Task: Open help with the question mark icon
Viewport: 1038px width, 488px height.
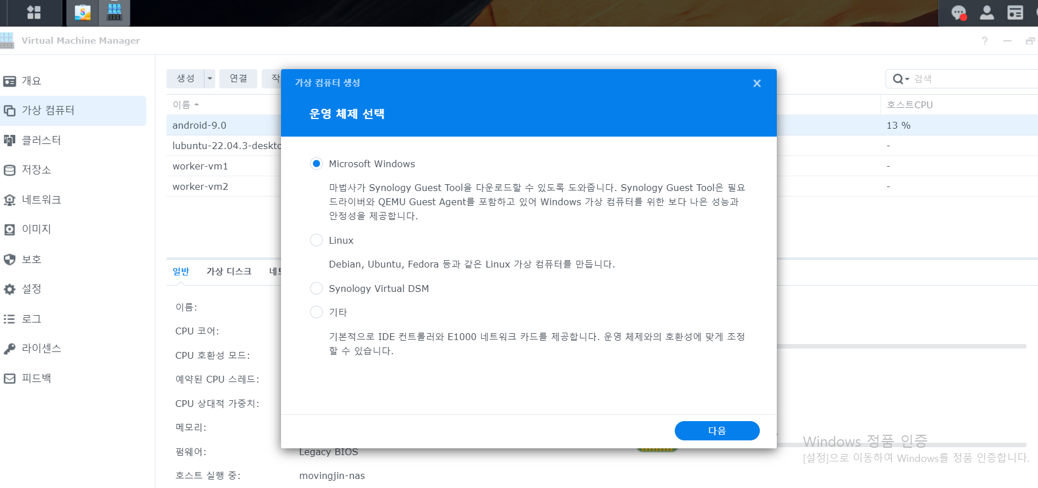Action: 985,41
